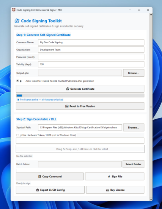Browse for the Signtool Path
The image size is (162, 209).
pyautogui.click(x=134, y=127)
